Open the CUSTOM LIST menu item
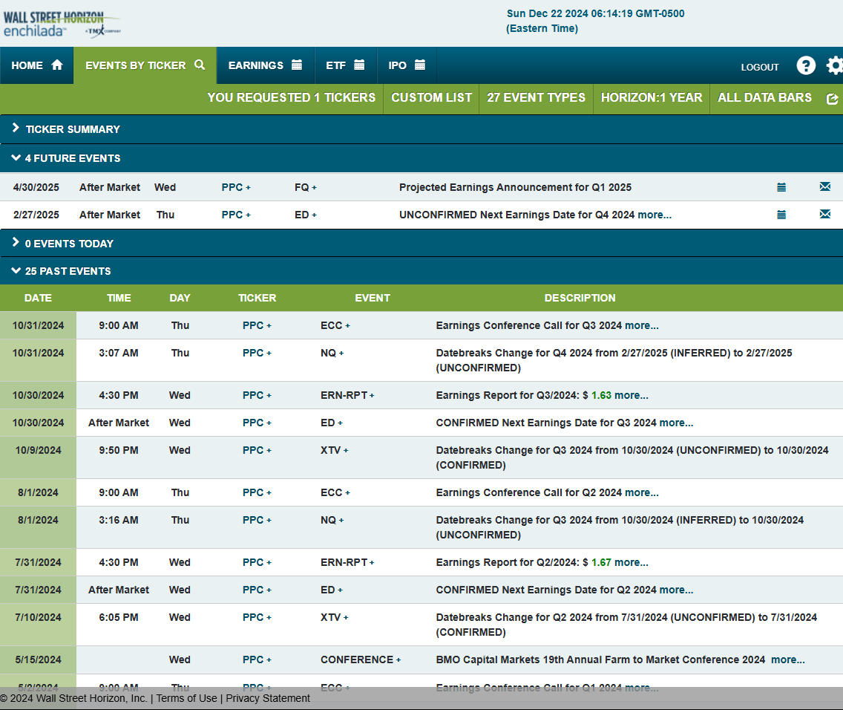 pyautogui.click(x=430, y=97)
